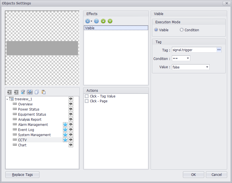Screen dimensions: 232x183
Task: Select the Visible execution mode radio button
Action: 156,30
